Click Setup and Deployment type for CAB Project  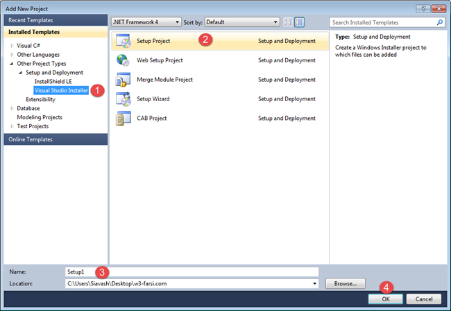point(287,118)
